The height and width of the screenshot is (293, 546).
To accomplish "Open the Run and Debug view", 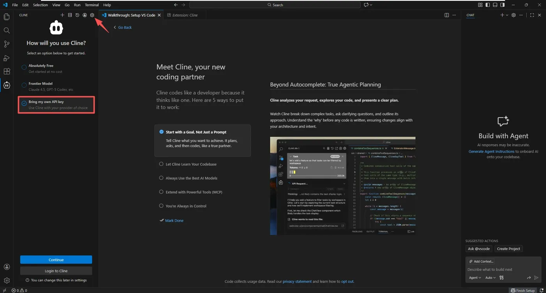I will (7, 58).
